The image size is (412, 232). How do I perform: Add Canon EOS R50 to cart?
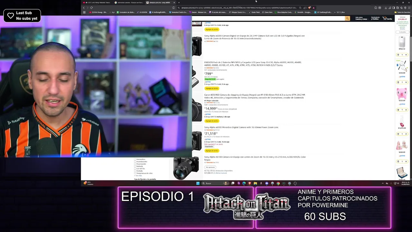coord(212,121)
